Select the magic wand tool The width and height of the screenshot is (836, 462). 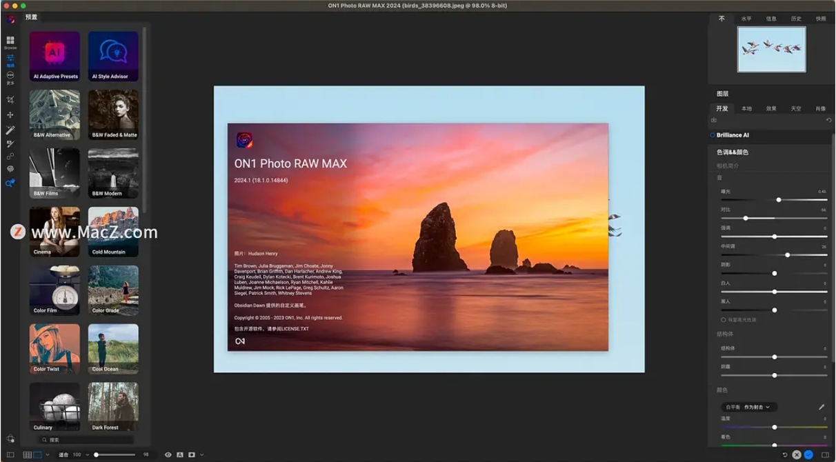pos(10,130)
